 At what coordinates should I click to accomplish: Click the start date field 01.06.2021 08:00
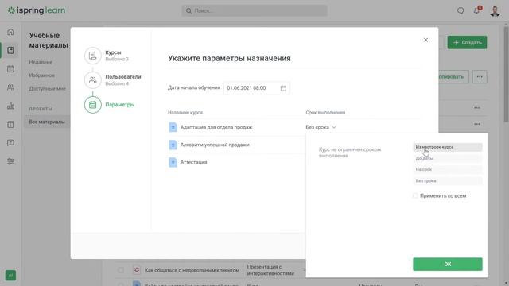click(256, 88)
